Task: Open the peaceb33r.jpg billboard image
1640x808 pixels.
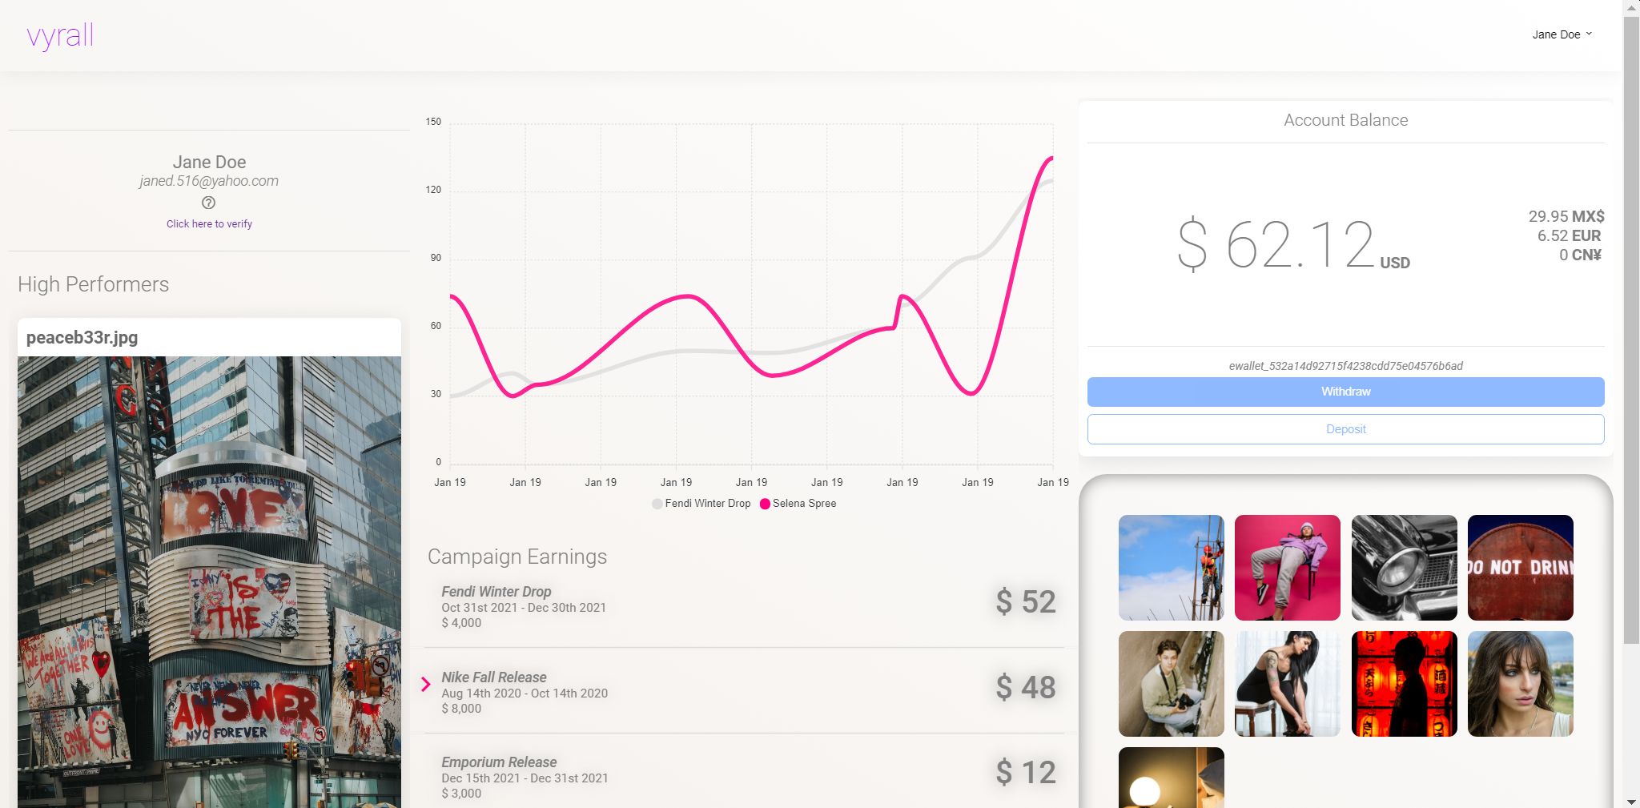Action: (209, 582)
